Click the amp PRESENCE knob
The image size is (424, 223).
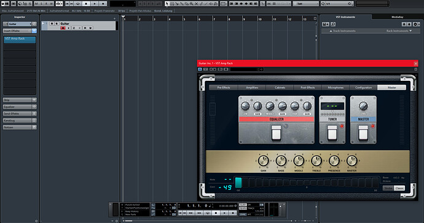[334, 161]
